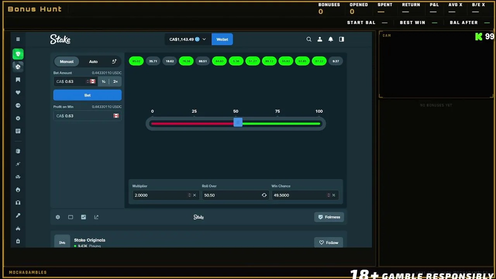Open the hamburger menu in the sidebar
The image size is (496, 279).
tap(18, 39)
